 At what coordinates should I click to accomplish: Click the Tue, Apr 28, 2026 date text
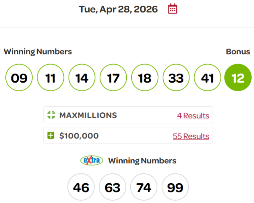click(118, 9)
